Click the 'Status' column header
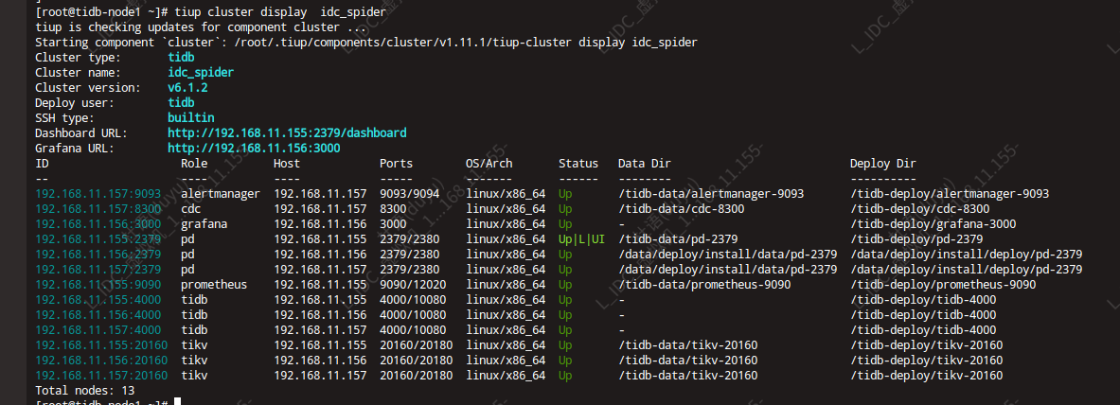Viewport: 1120px width, 405px height. pyautogui.click(x=578, y=164)
